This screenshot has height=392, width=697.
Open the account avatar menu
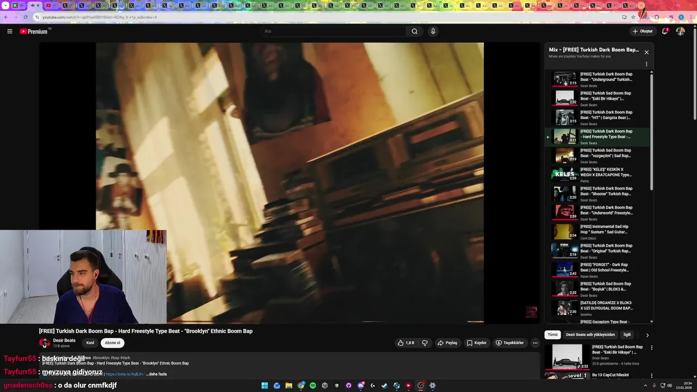(680, 31)
